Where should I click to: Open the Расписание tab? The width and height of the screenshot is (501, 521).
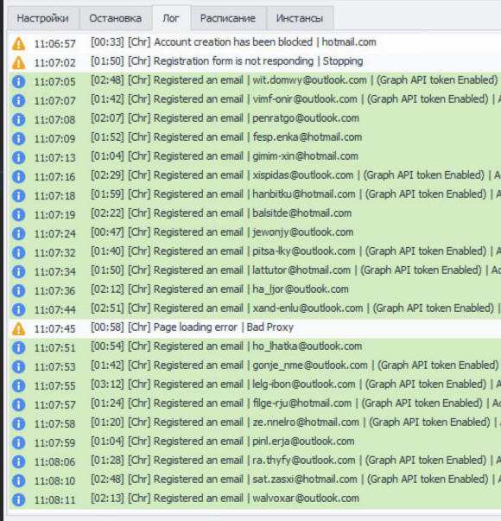point(228,18)
